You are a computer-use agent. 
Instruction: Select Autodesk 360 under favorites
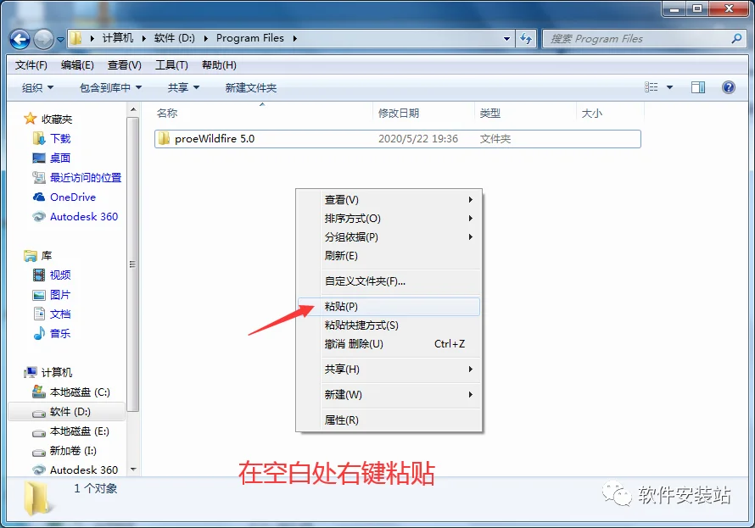[x=84, y=216]
